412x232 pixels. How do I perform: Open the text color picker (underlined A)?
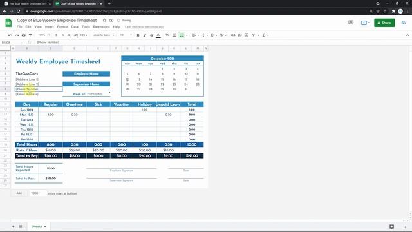tap(158, 35)
